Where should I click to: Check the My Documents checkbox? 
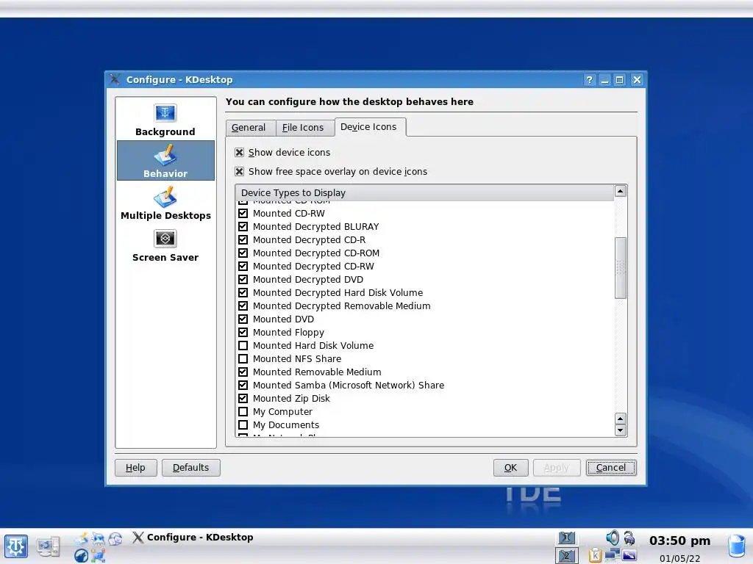(x=243, y=425)
